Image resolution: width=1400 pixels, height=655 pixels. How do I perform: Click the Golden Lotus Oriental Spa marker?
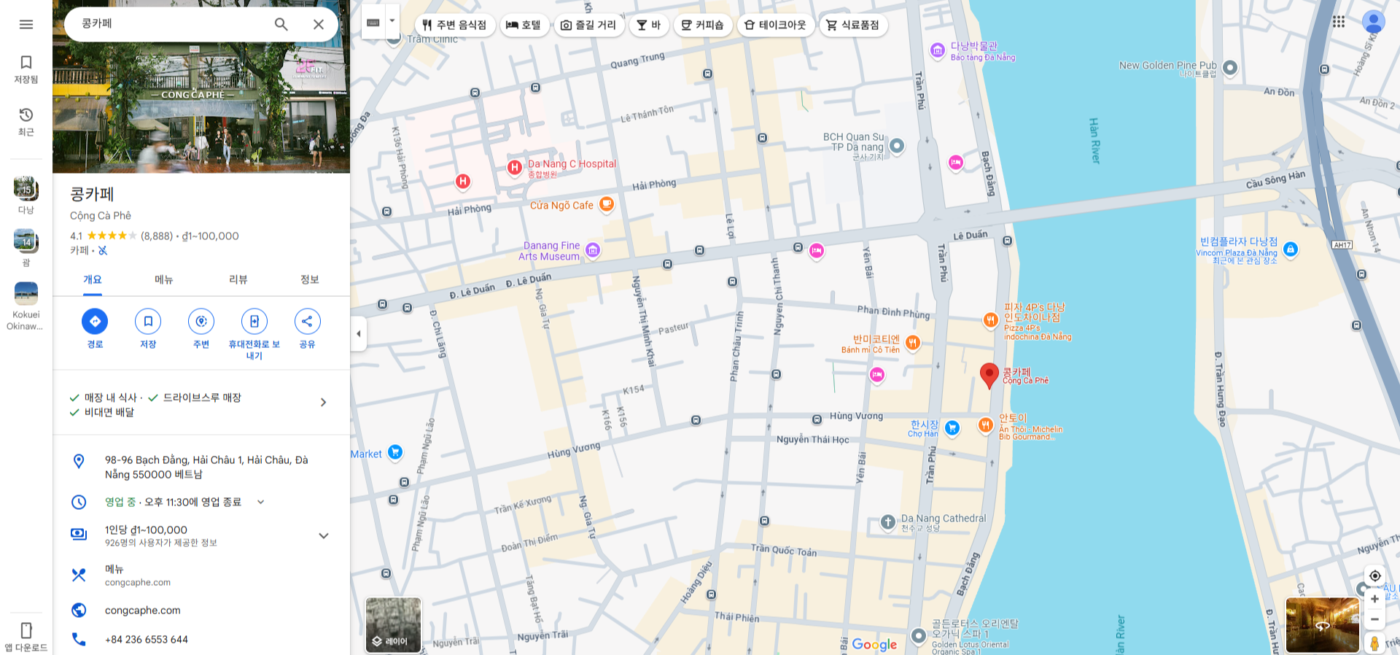pyautogui.click(x=918, y=636)
